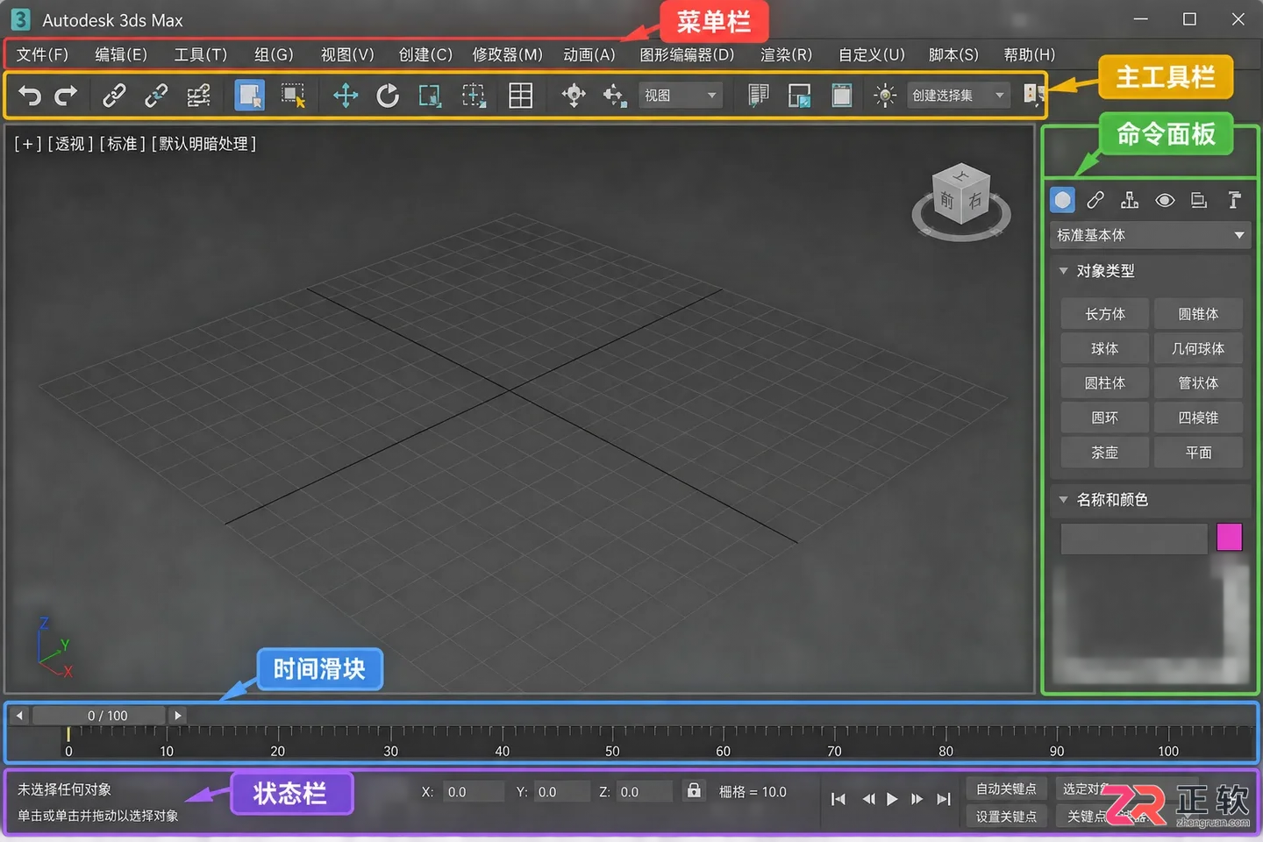Screen dimensions: 1263x842
Task: Click the 圆锥体 cone button
Action: click(1198, 314)
